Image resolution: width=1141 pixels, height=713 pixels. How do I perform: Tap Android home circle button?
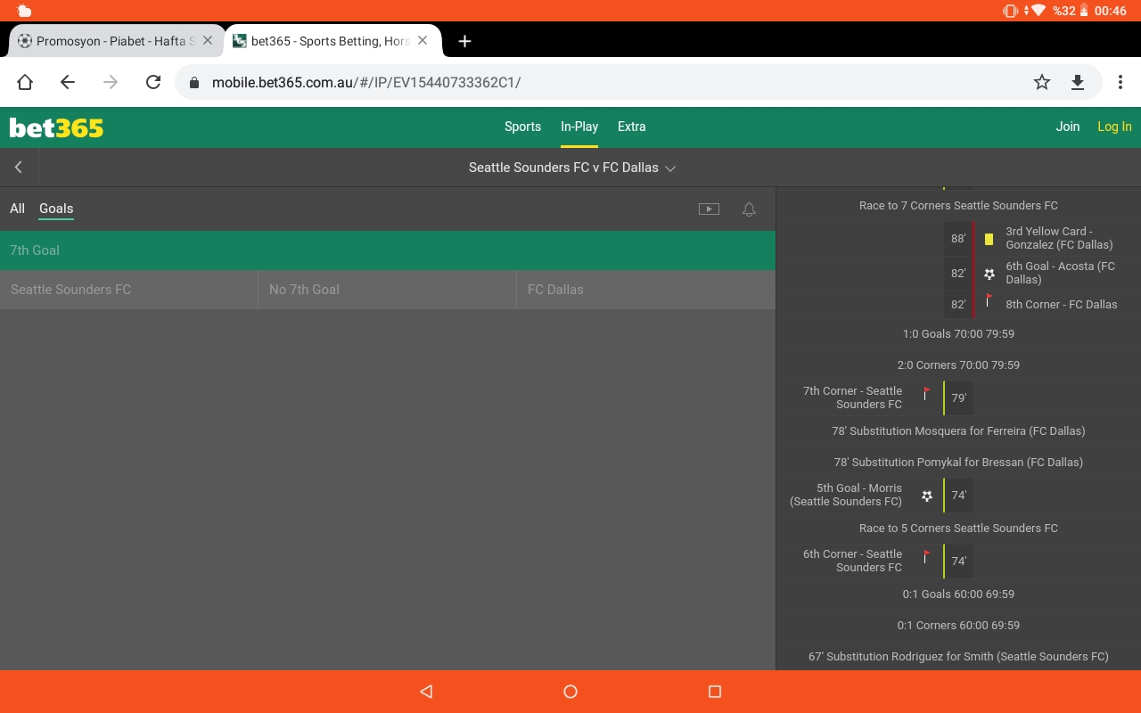(570, 692)
